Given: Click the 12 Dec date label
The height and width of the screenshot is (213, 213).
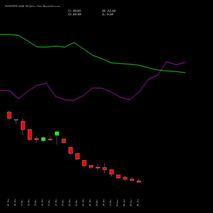Looking at the screenshot, I should click(29, 203).
